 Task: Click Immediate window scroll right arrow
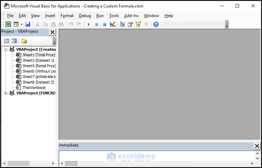pyautogui.click(x=252, y=163)
